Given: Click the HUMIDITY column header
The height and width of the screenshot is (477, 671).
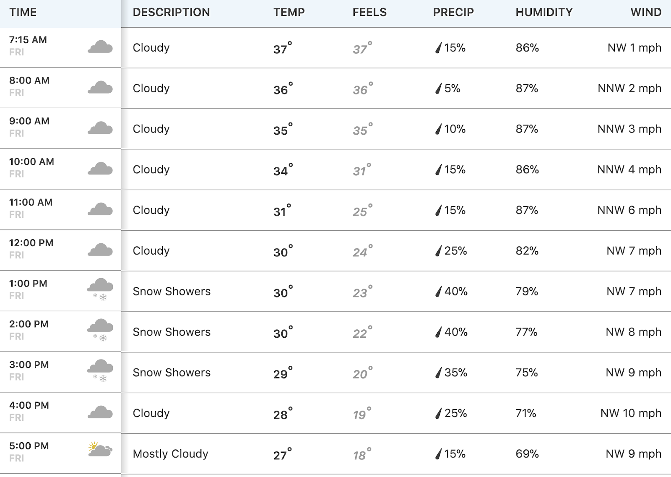Looking at the screenshot, I should point(544,12).
